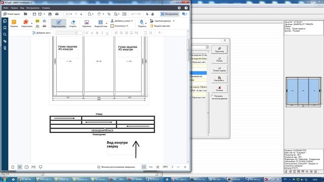The image size is (324, 182).
Task: Click the page number field
Action: tap(66, 14)
